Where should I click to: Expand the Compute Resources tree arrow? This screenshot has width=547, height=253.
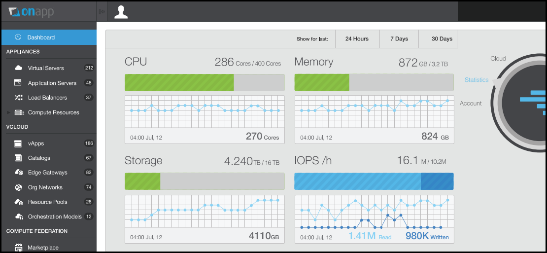coord(8,112)
